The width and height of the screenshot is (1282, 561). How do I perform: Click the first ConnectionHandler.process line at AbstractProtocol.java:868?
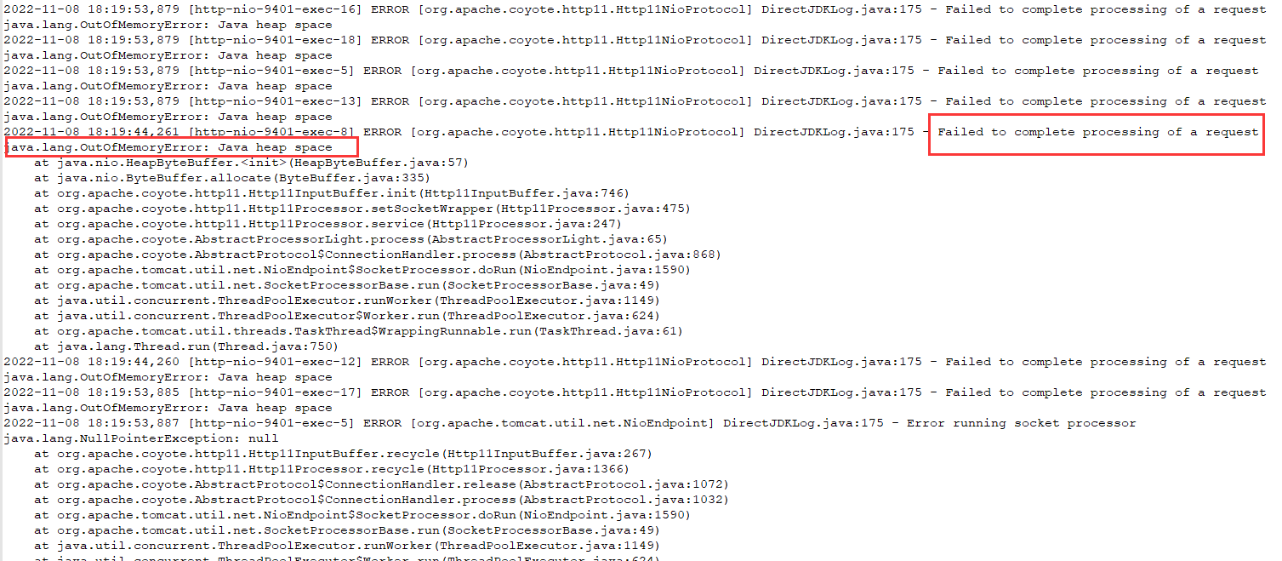tap(378, 255)
